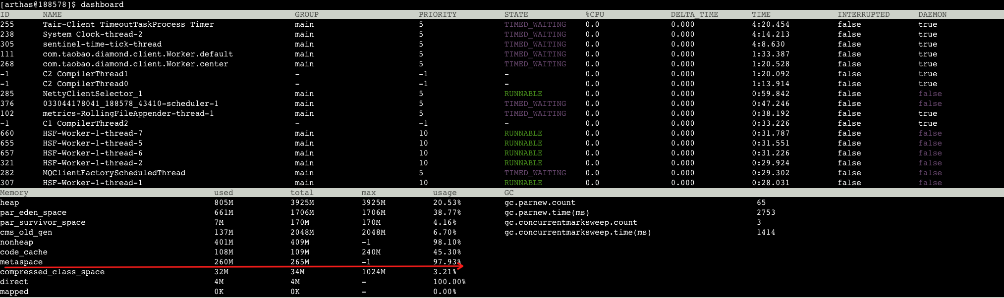Click the 'heap' memory row label
The width and height of the screenshot is (1004, 298).
pyautogui.click(x=9, y=202)
